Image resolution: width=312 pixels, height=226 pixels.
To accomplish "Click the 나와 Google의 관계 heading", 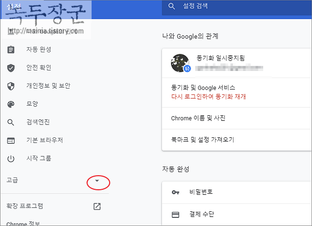I will click(x=190, y=36).
